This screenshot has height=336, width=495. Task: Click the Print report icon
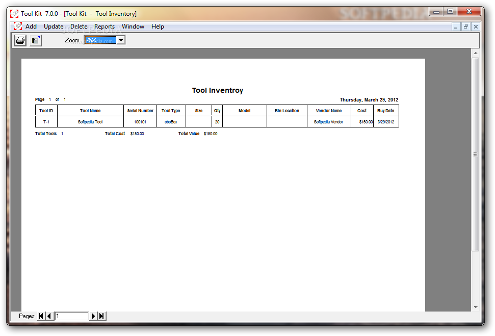(20, 40)
